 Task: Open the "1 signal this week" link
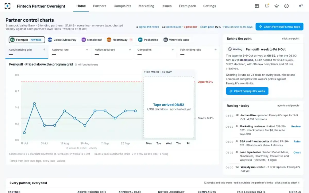(148, 27)
